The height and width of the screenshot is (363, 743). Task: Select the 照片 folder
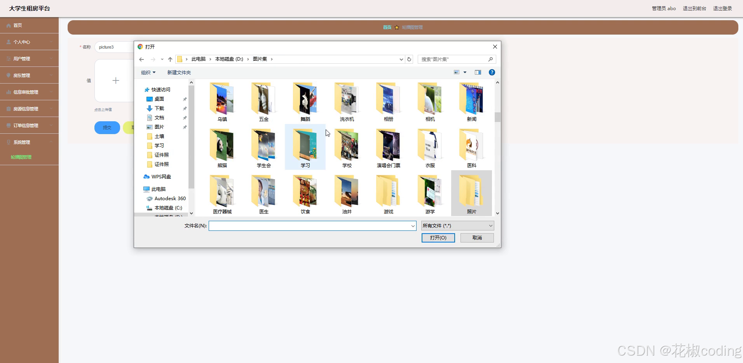tap(471, 194)
